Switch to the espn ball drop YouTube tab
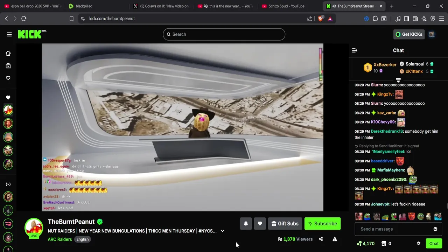This screenshot has height=252, width=448. [x=33, y=6]
